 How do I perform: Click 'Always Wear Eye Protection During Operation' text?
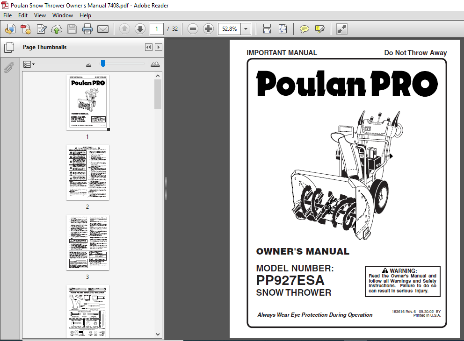tap(315, 315)
